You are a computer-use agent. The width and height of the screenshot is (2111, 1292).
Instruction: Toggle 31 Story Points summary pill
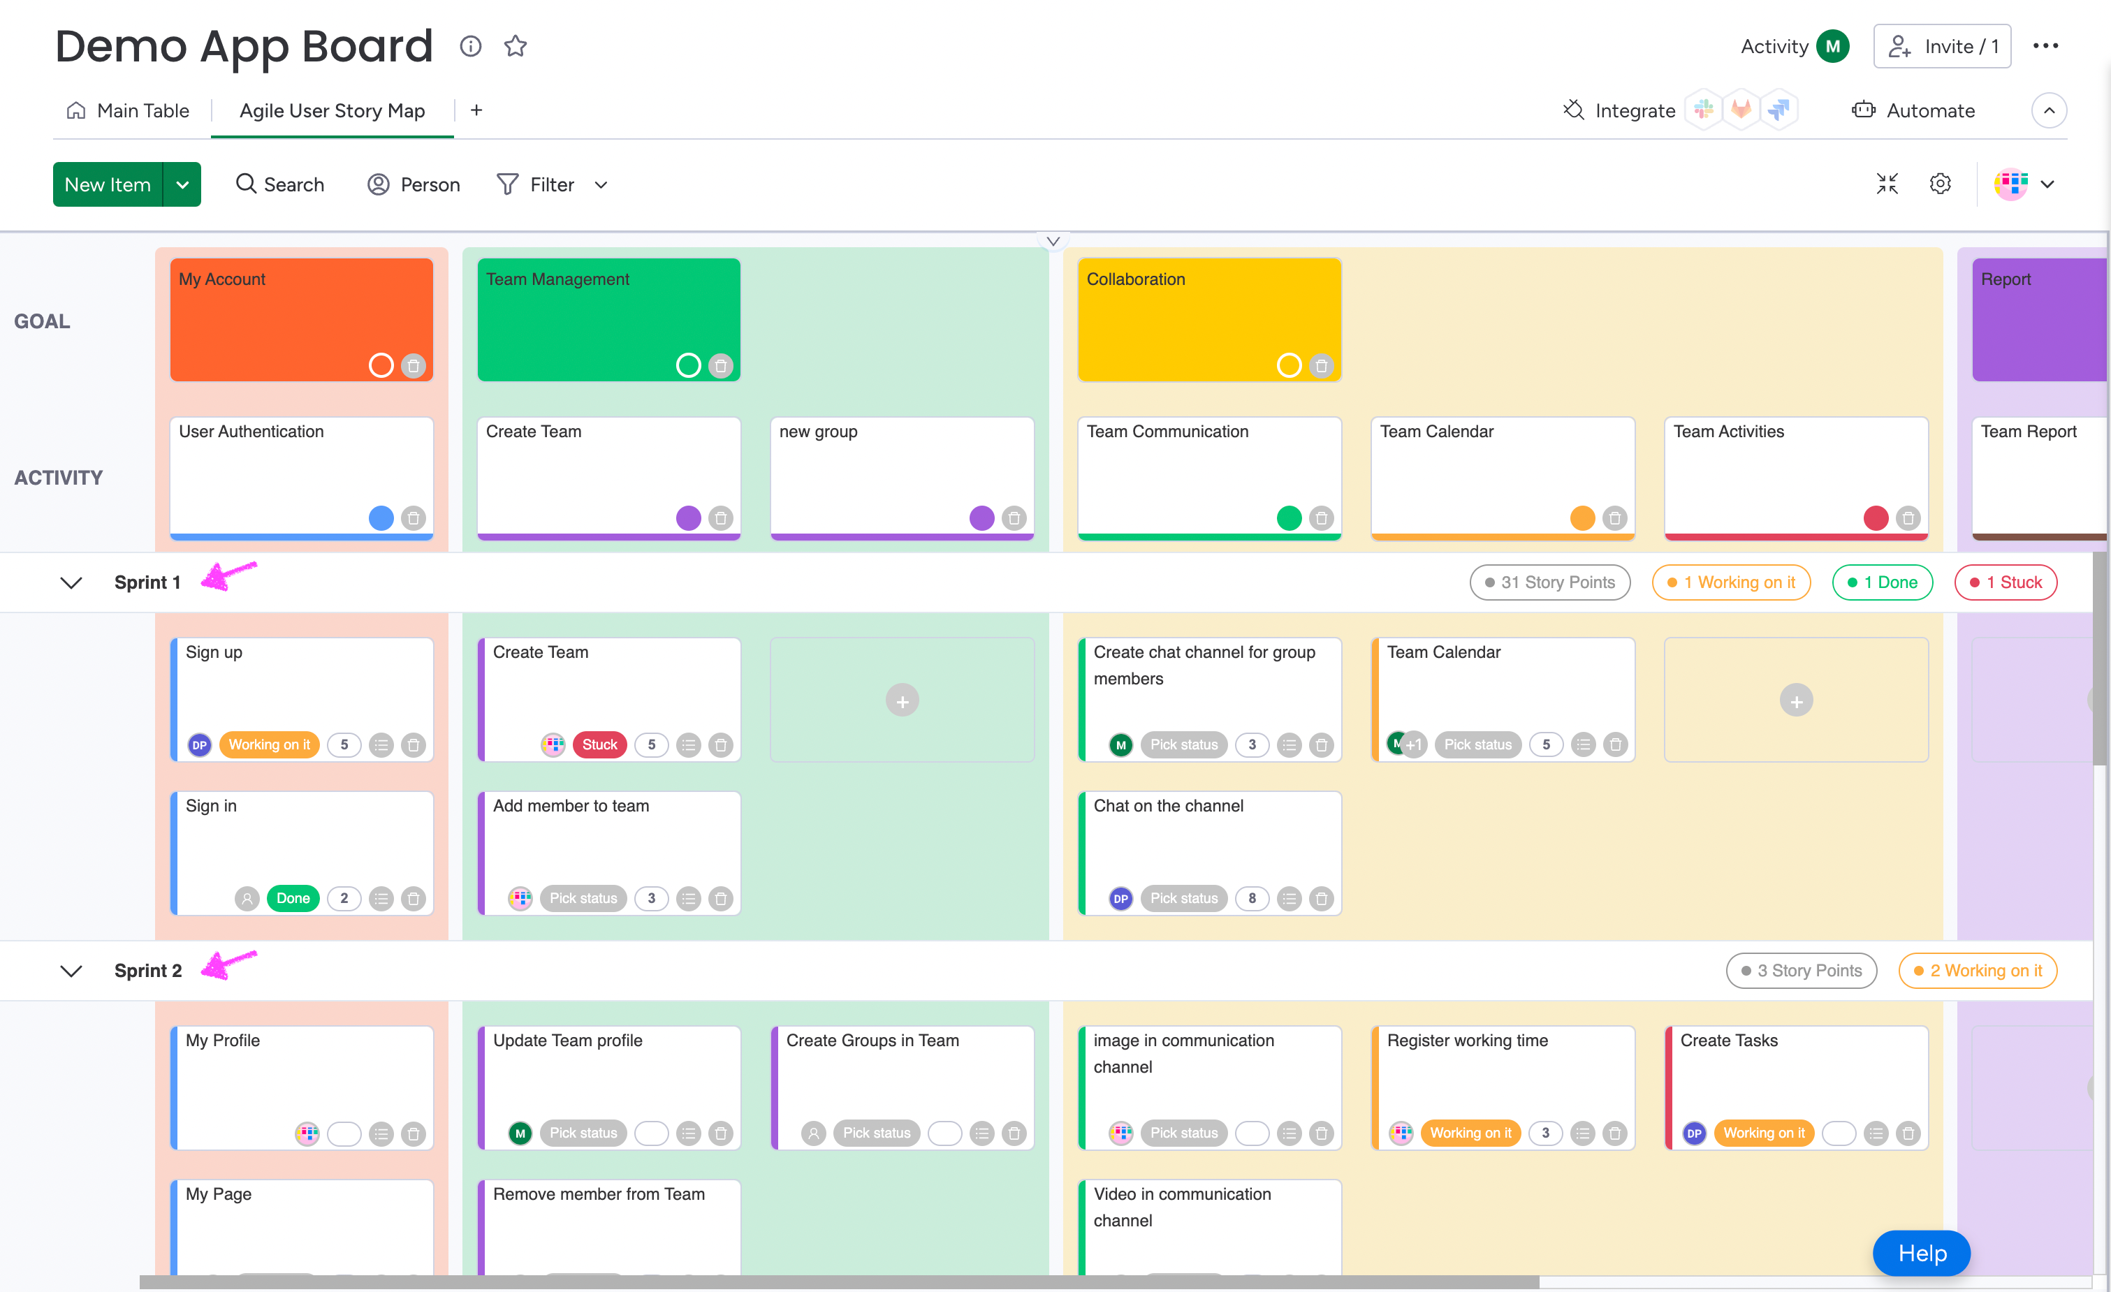point(1550,582)
